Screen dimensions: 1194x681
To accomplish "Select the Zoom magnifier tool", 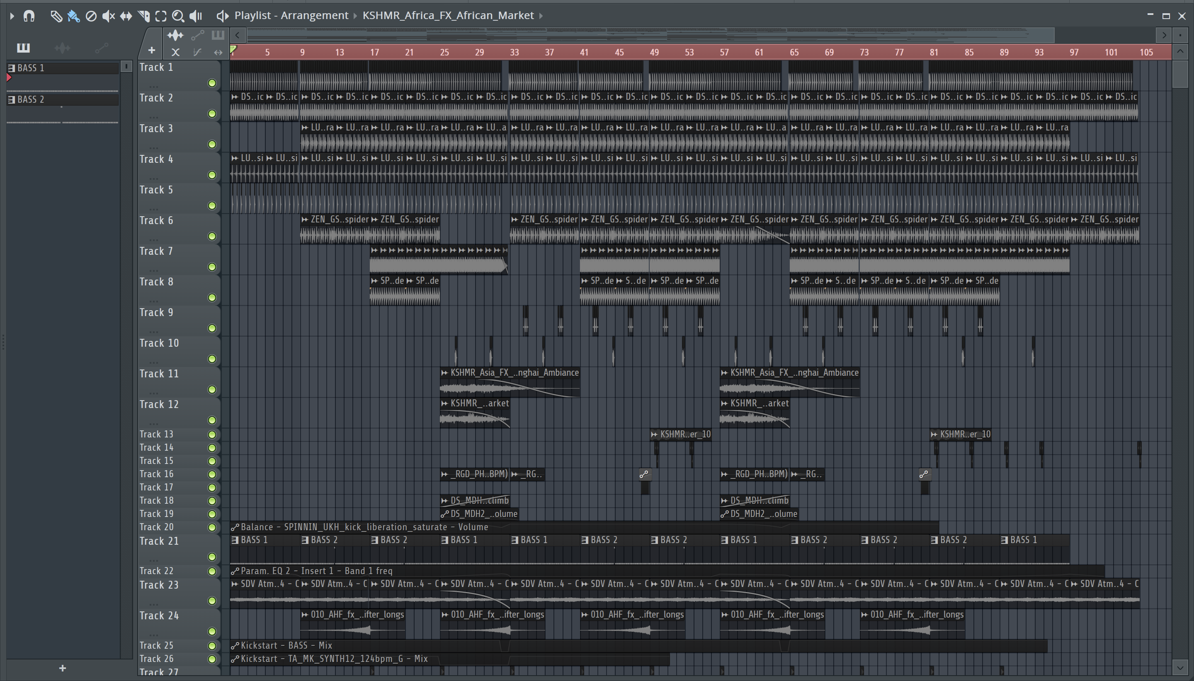I will pyautogui.click(x=178, y=17).
